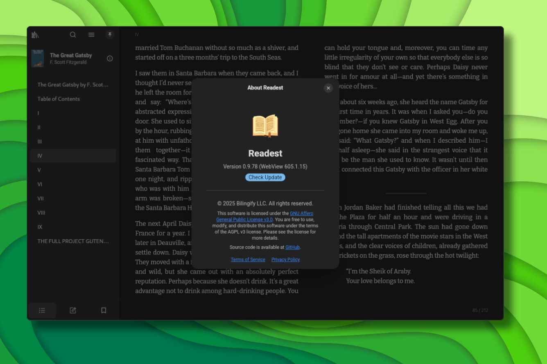The width and height of the screenshot is (547, 364).
Task: Open the Privacy Policy link
Action: point(285,260)
